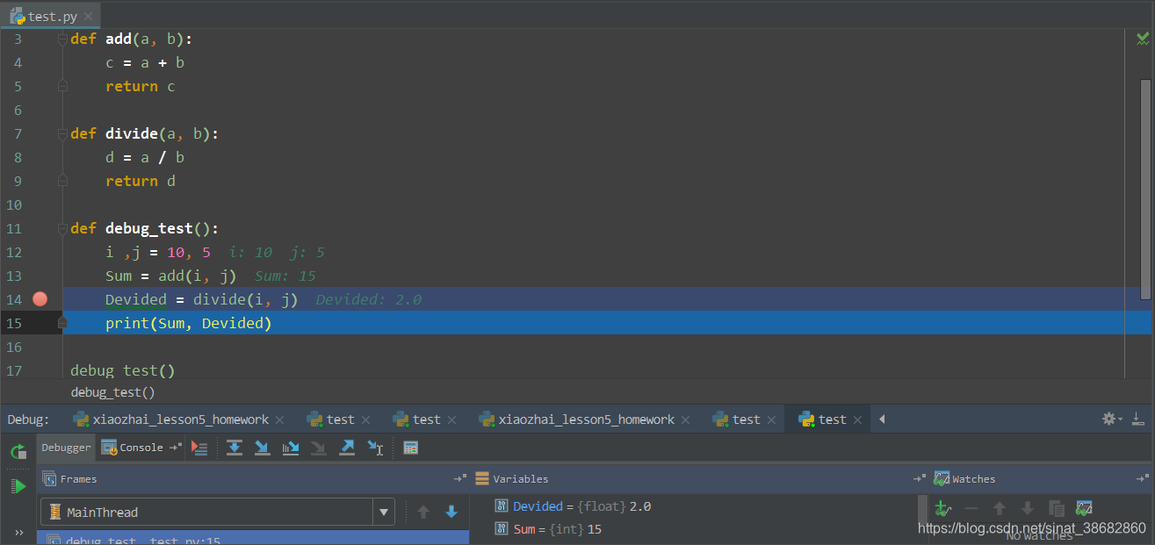
Task: Click pin icon next to Console tab
Action: (176, 448)
